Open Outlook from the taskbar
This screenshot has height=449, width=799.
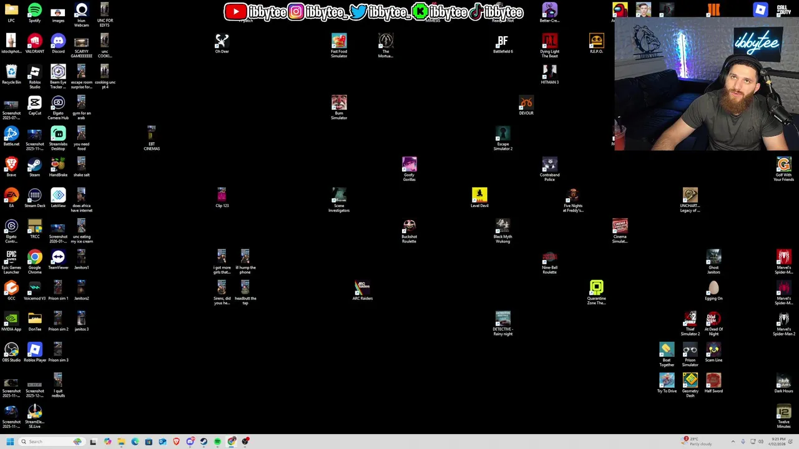coord(162,442)
